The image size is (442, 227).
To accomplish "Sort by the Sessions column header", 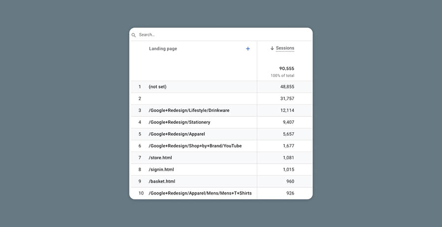I will pos(285,48).
